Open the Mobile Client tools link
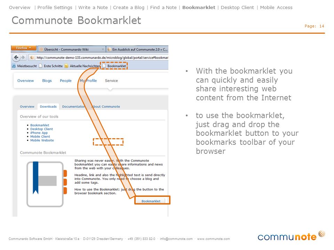 click(40, 136)
